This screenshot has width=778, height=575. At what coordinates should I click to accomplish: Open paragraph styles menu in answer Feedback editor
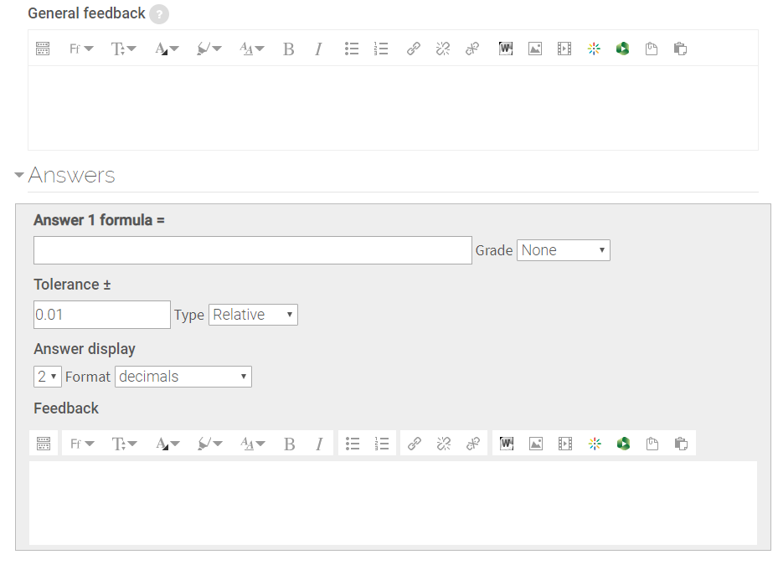253,444
